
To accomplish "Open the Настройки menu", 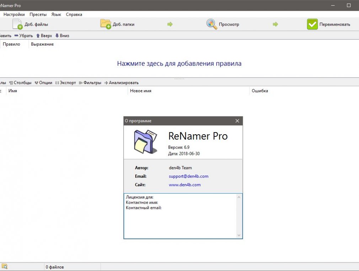I will point(14,15).
